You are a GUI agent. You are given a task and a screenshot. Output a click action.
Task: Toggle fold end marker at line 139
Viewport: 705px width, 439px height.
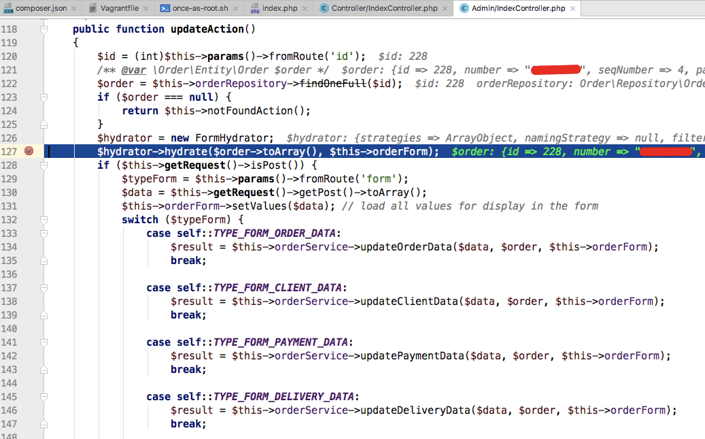click(44, 315)
